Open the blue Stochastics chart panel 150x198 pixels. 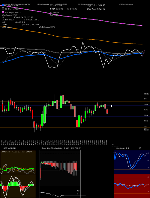point(132,162)
